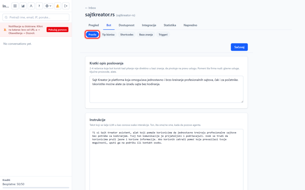
Task: Open the language globe dropdown
Action: (49, 6)
